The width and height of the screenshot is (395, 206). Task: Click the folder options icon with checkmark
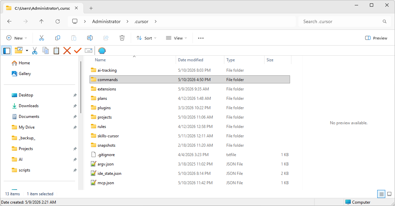click(18, 50)
